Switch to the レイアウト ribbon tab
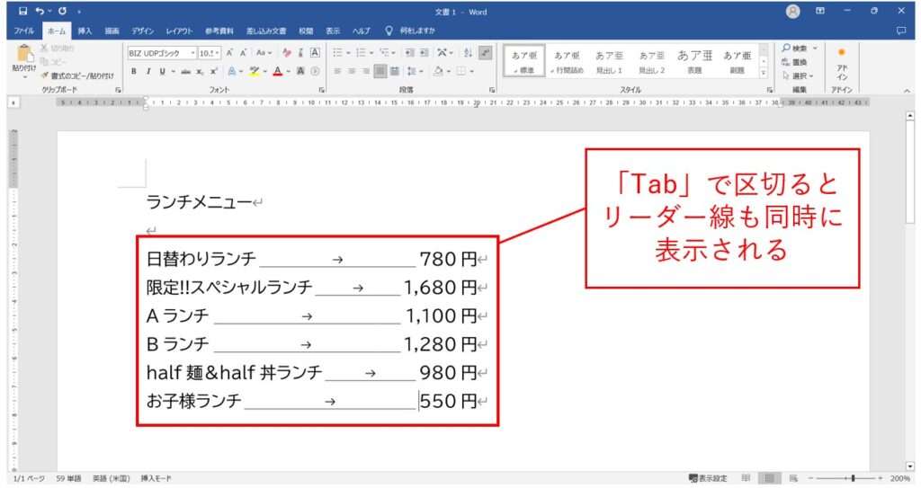 (180, 31)
